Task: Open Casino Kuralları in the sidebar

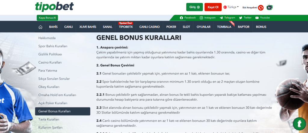Action: (x=50, y=62)
